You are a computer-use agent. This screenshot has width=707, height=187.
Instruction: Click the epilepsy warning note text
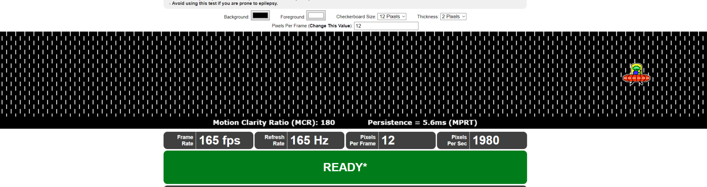coord(224,3)
